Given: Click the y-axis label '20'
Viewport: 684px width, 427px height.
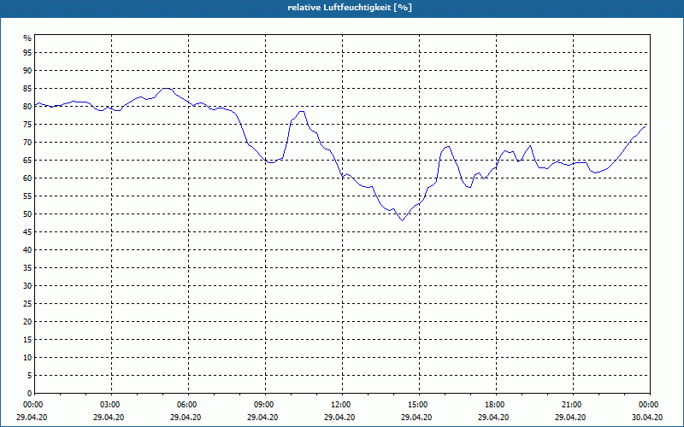Looking at the screenshot, I should (x=27, y=322).
